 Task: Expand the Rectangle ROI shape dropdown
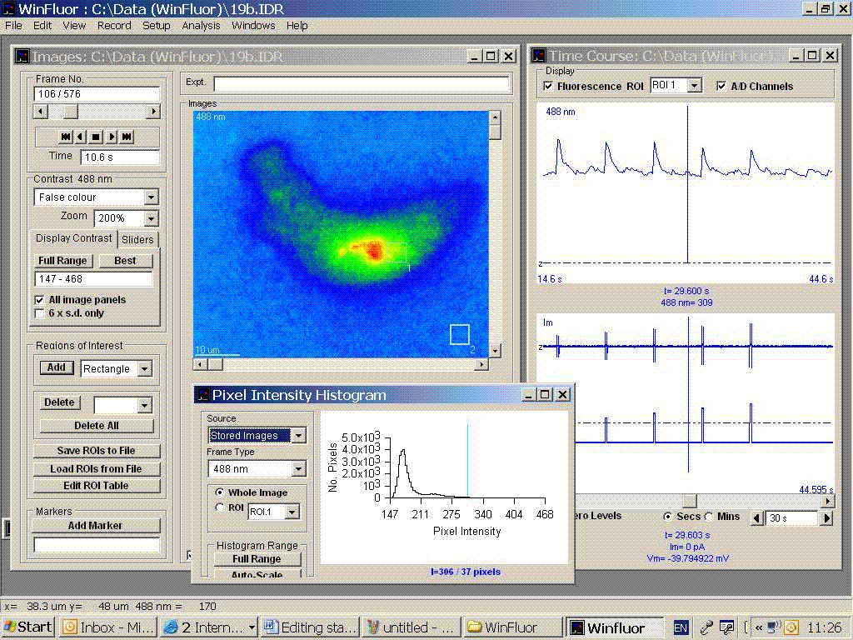144,369
